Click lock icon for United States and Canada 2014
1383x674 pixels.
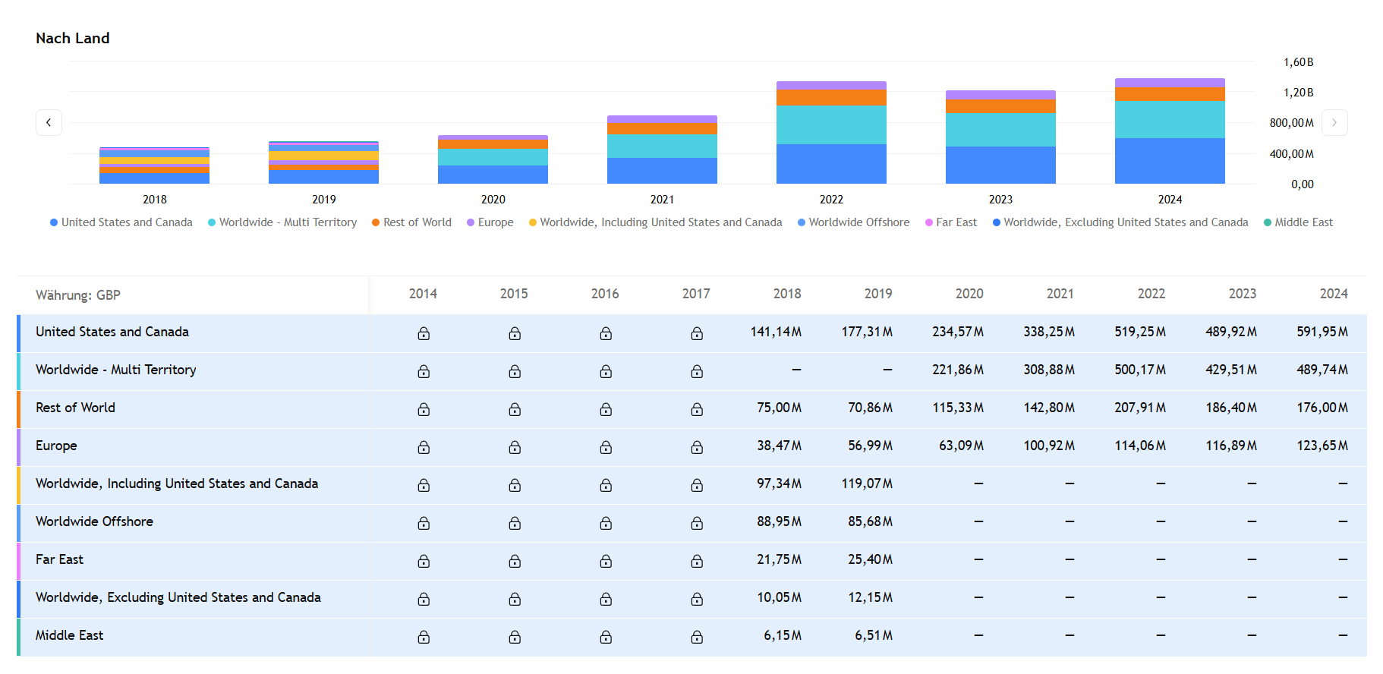[x=424, y=333]
